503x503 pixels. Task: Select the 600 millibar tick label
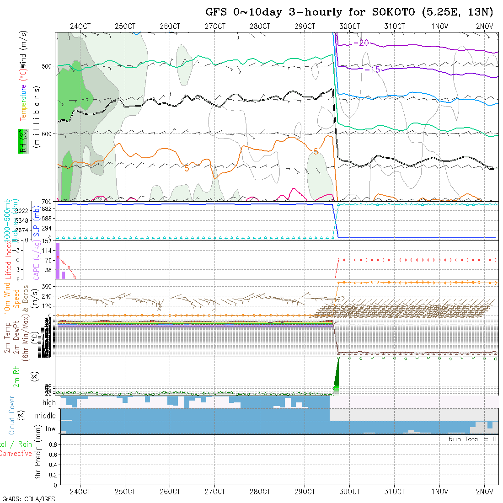click(x=48, y=134)
